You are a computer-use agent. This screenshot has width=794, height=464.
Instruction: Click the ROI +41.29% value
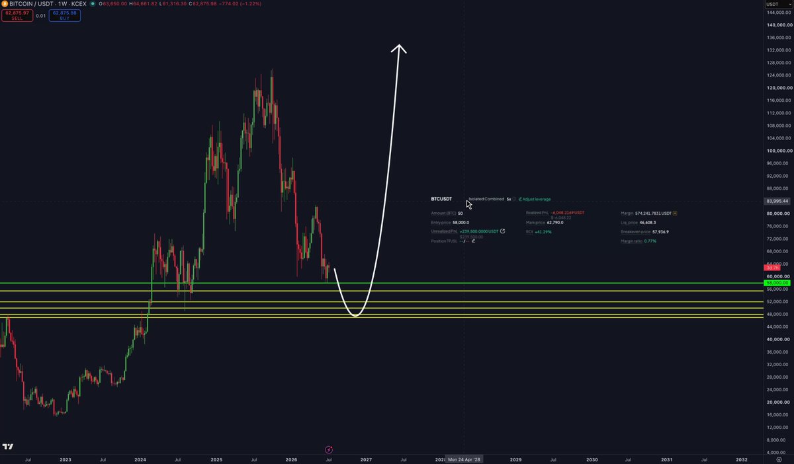[543, 232]
